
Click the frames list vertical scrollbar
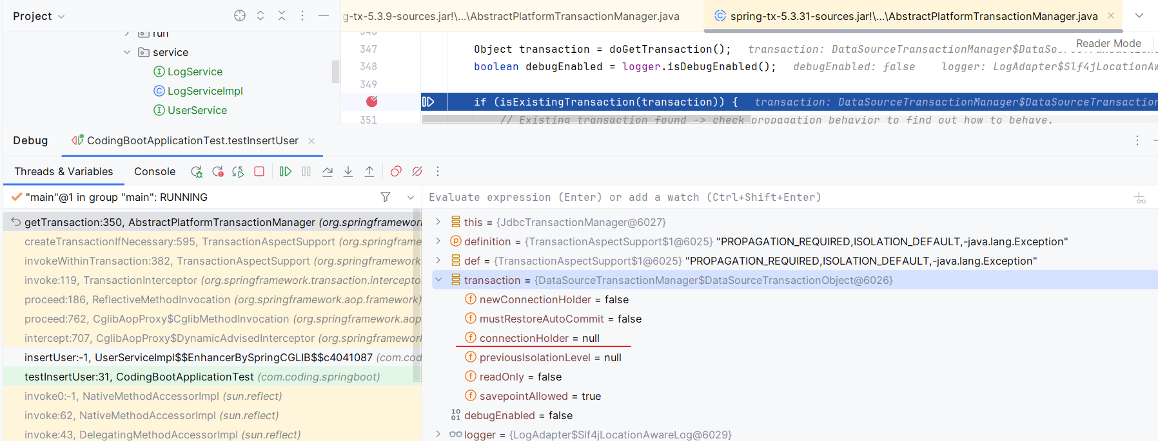[x=417, y=296]
